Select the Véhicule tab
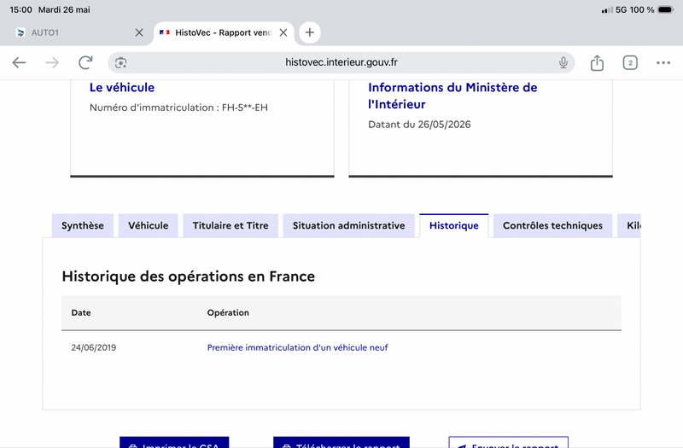The height and width of the screenshot is (448, 683). [x=148, y=225]
